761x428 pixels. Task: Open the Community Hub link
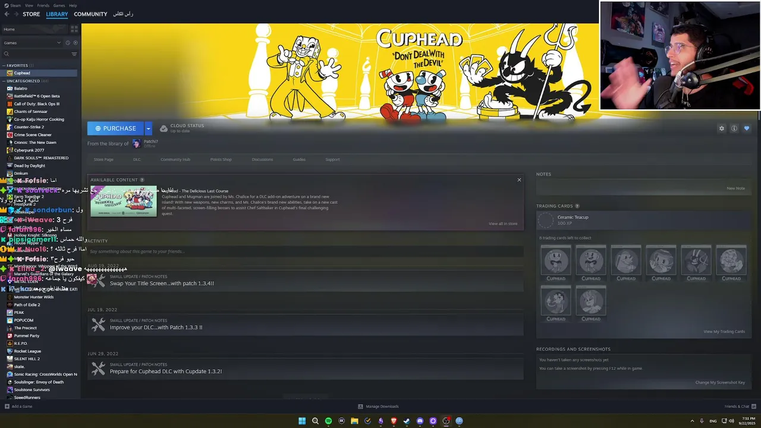(175, 159)
